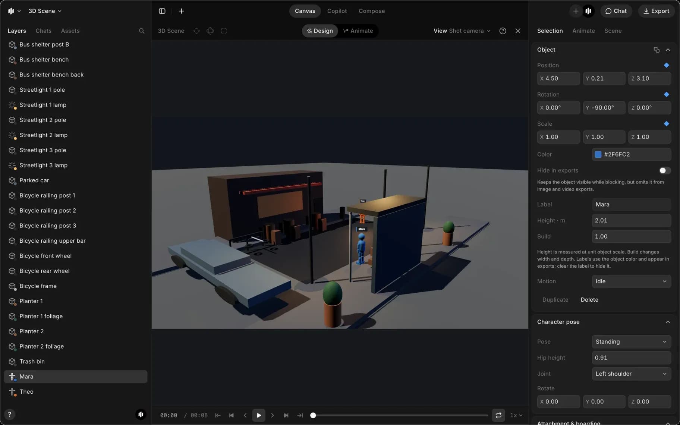The image size is (680, 425).
Task: Click the Export button
Action: click(656, 11)
